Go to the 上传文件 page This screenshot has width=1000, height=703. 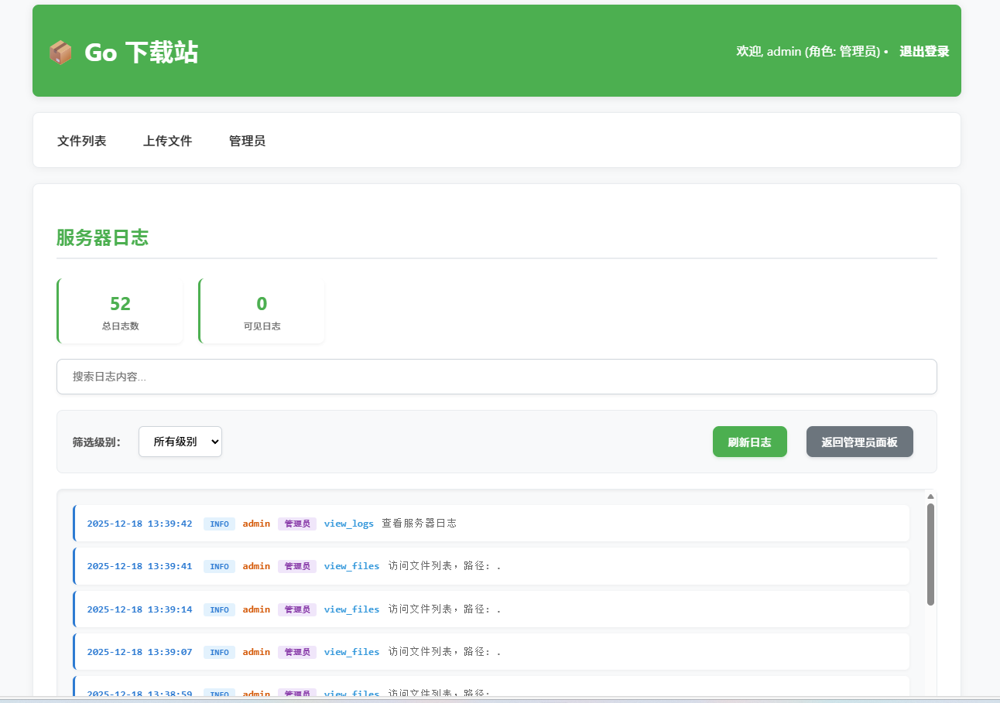tap(167, 141)
